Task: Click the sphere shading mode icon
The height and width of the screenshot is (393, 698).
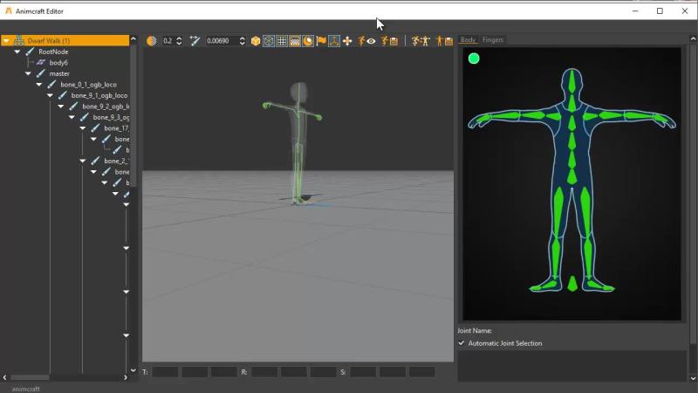Action: coord(151,41)
